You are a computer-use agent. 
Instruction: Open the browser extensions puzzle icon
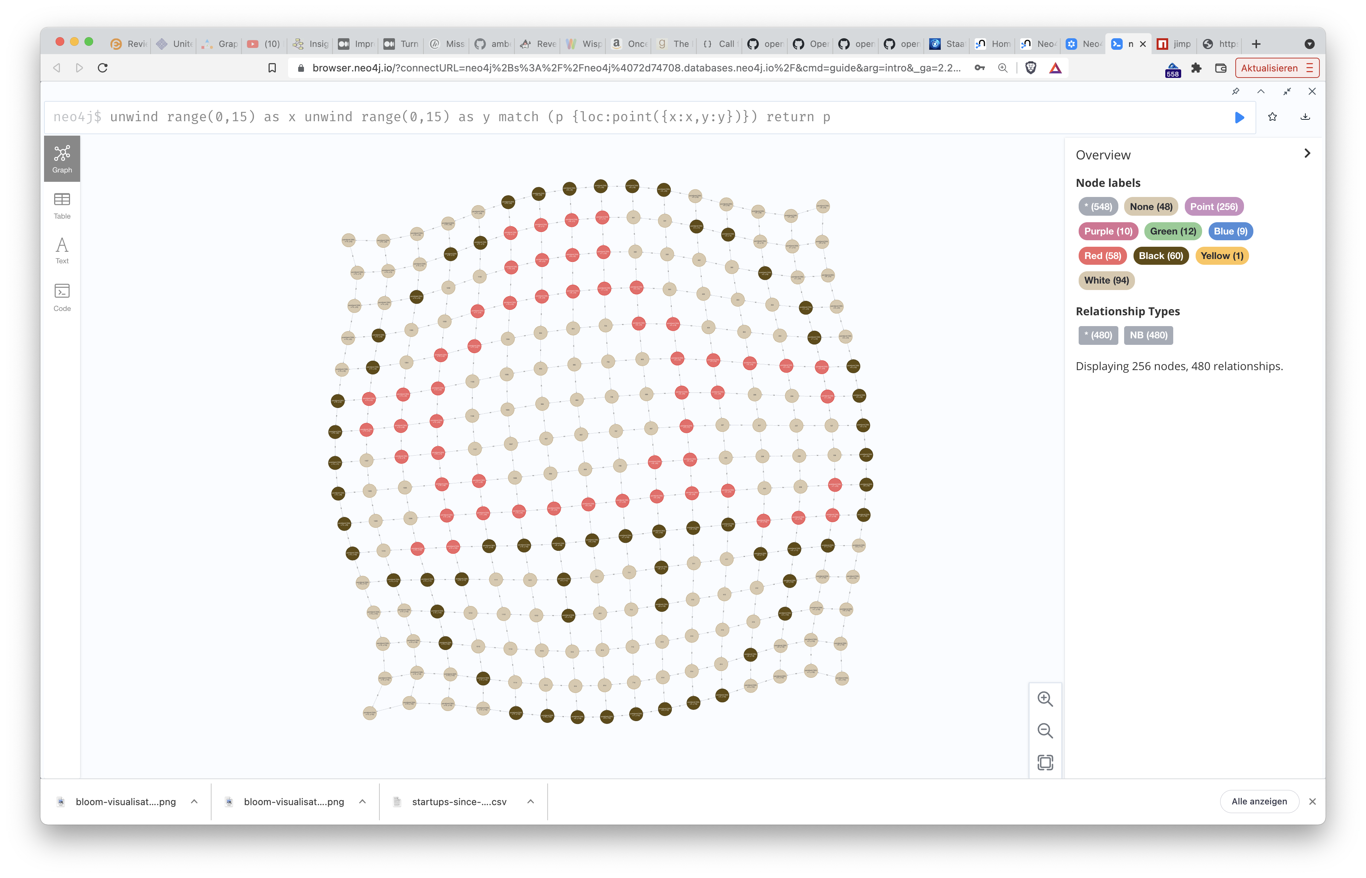[x=1196, y=68]
